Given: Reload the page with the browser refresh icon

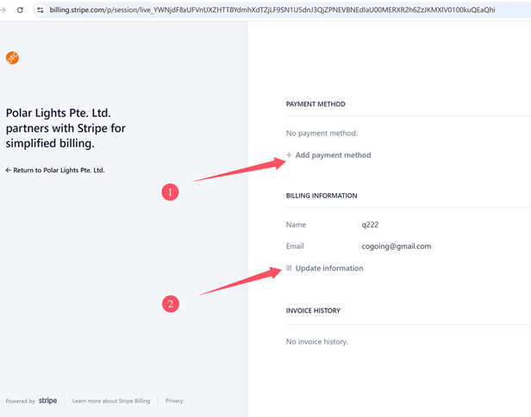Looking at the screenshot, I should pos(20,9).
